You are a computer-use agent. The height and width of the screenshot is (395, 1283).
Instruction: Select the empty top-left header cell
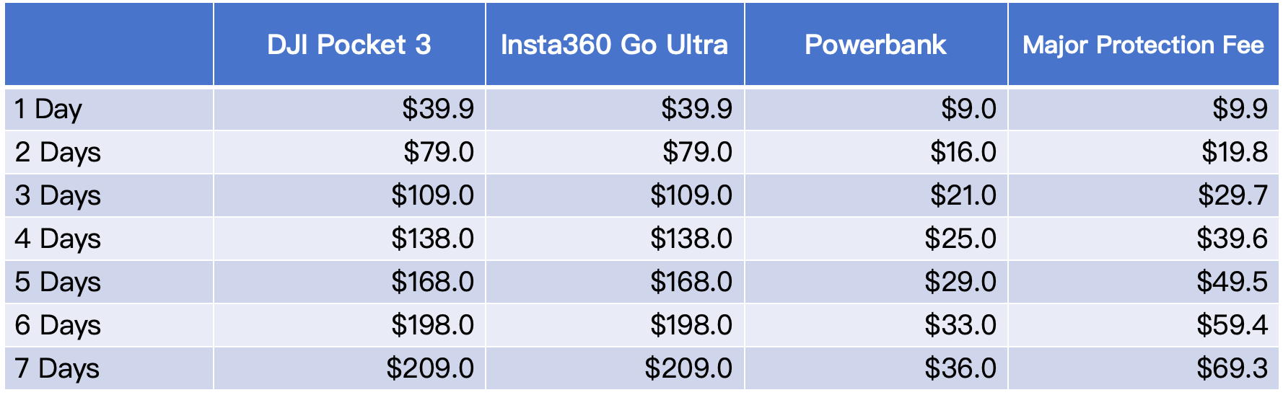109,45
